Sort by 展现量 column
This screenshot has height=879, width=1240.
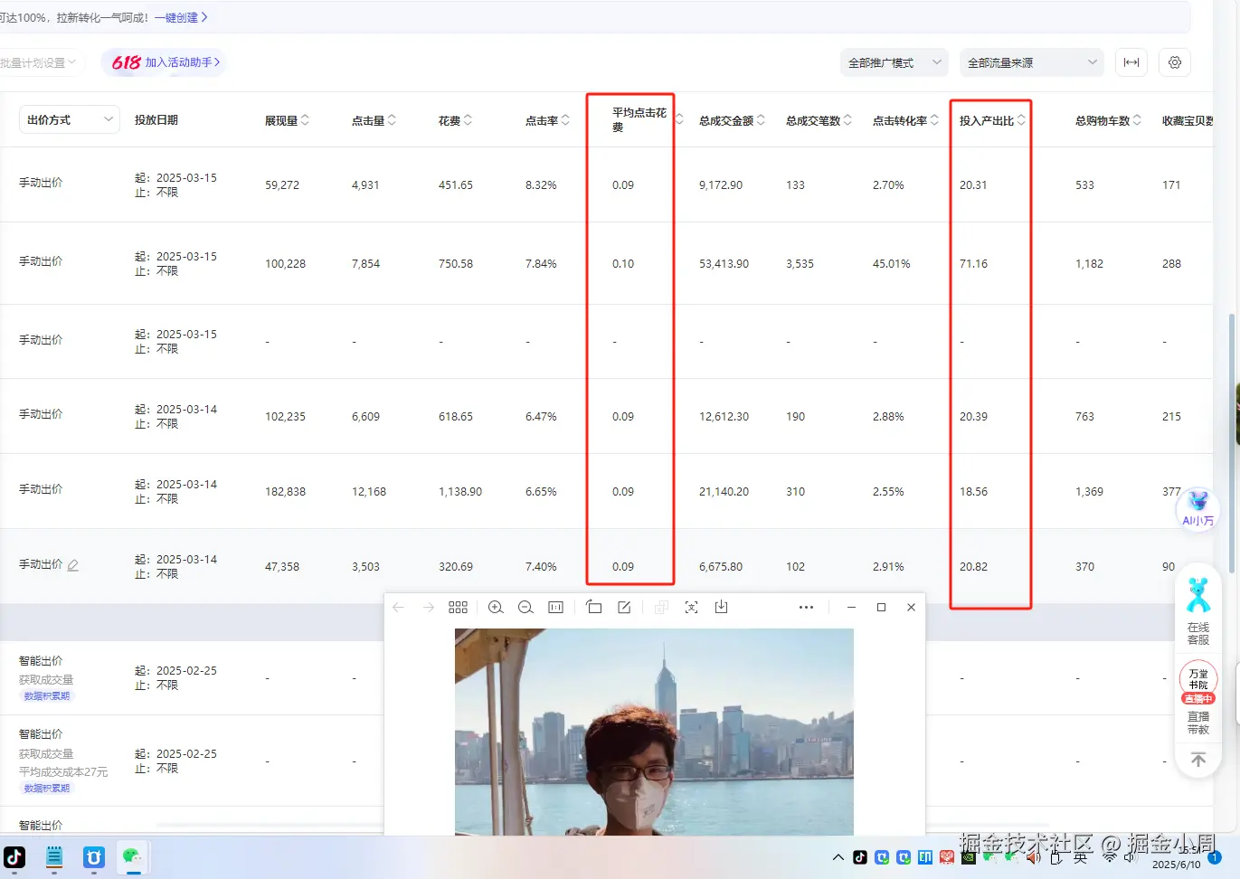pos(305,120)
